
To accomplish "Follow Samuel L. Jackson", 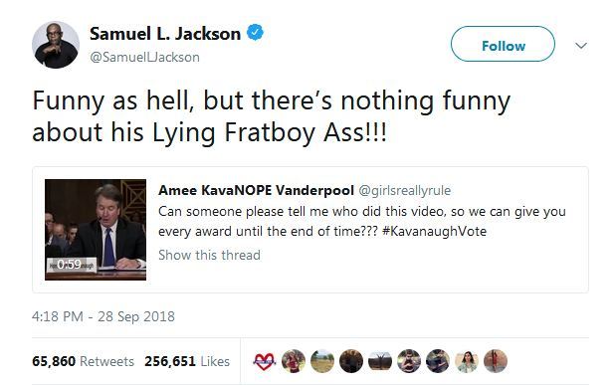I will coord(503,44).
